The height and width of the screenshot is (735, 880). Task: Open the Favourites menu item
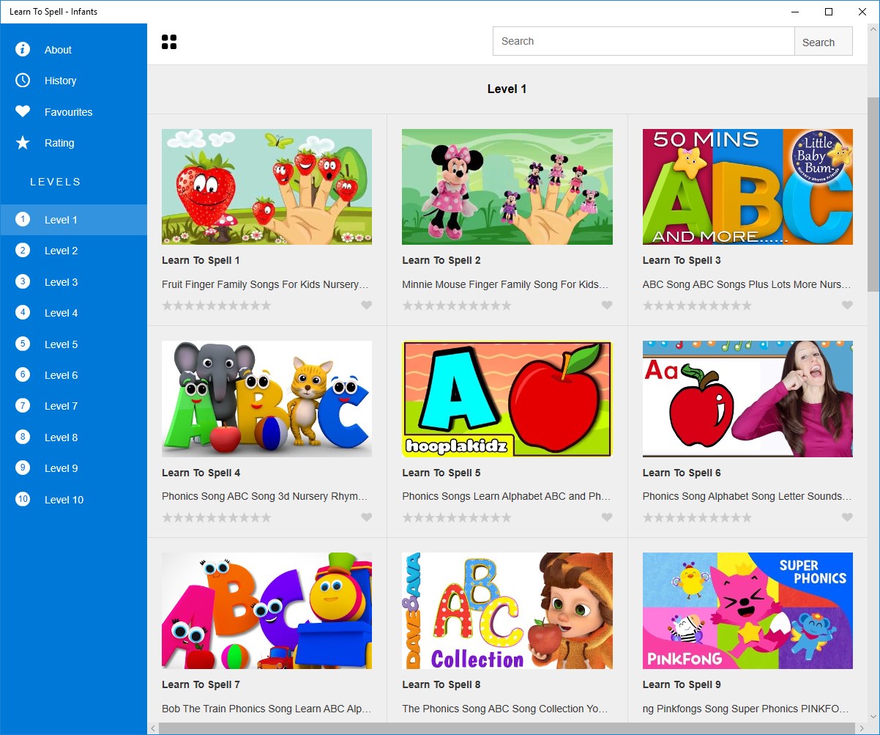coord(73,112)
